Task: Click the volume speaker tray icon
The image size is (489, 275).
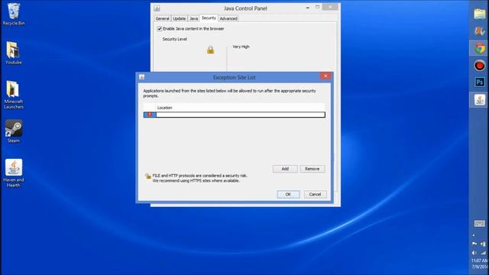Action: [x=474, y=253]
